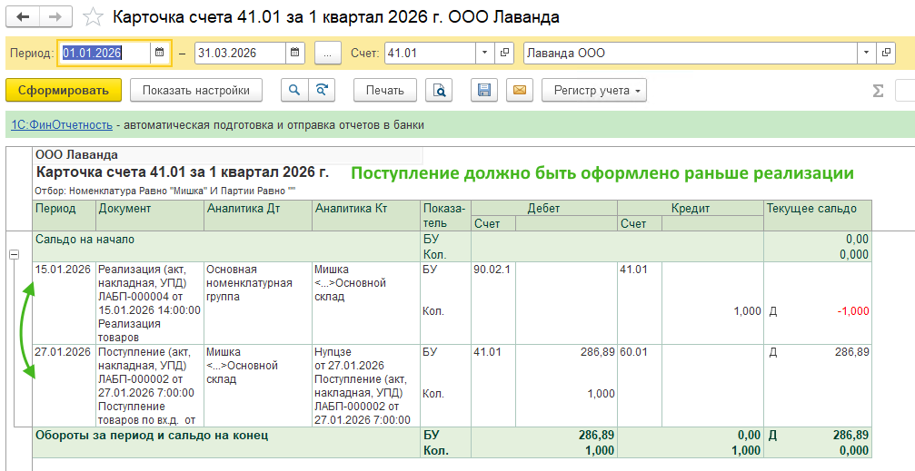Viewport: 915px width, 471px height.
Task: Click the find (magnifier) icon button
Action: point(294,90)
